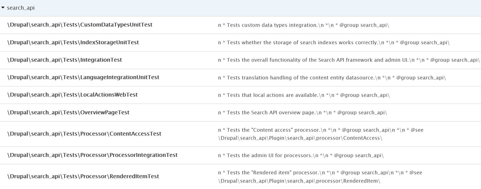Click description 'Tests the Search API overview page'
Image resolution: width=481 pixels, height=189 pixels.
(302, 113)
